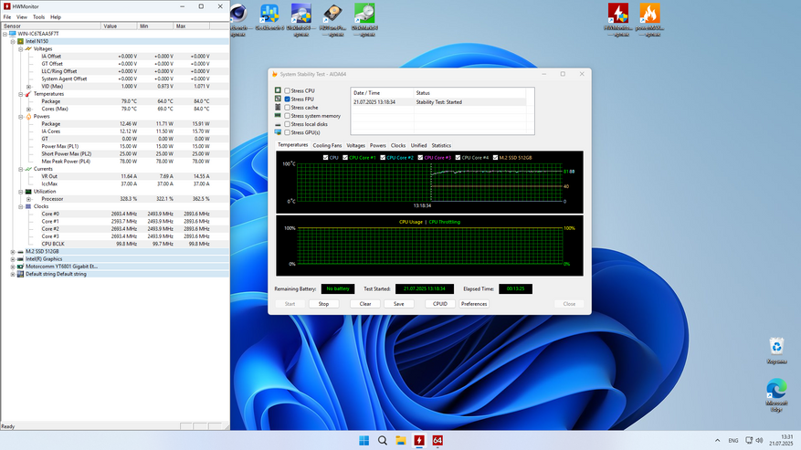This screenshot has width=801, height=450.
Task: Select the Package temperature row
Action: [51, 101]
